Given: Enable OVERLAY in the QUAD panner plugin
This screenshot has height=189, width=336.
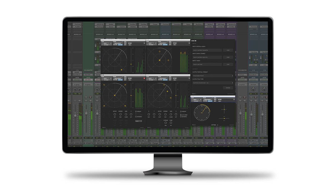Looking at the screenshot, I should coord(138,111).
